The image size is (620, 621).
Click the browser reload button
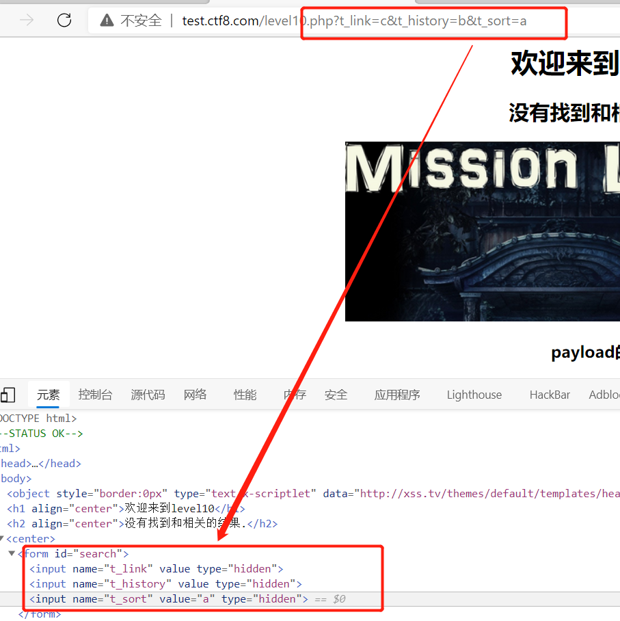pos(64,21)
